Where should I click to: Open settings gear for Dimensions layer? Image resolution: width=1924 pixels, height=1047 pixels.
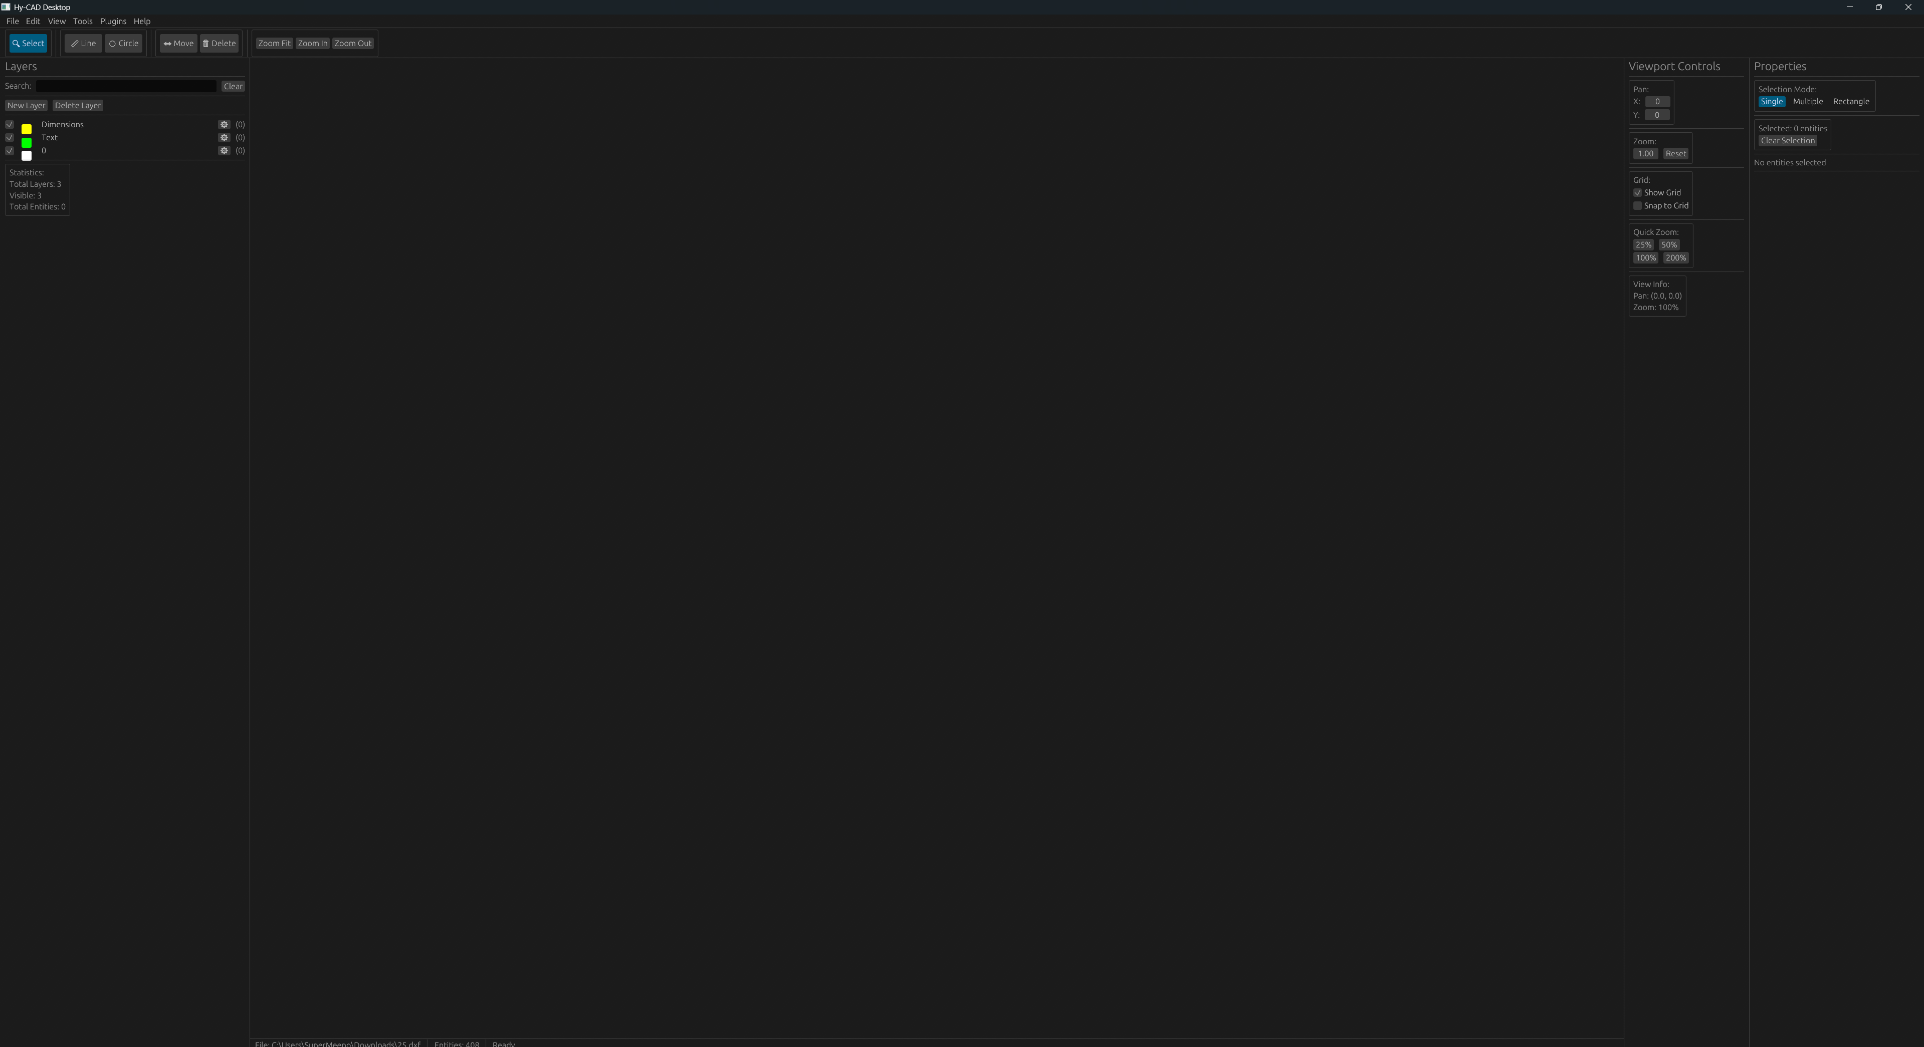pos(224,125)
